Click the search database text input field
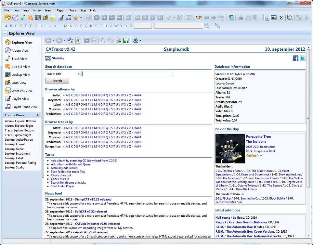313x245 pixels. (127, 74)
